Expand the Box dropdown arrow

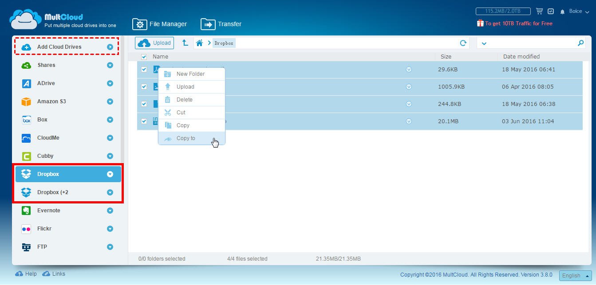point(110,120)
